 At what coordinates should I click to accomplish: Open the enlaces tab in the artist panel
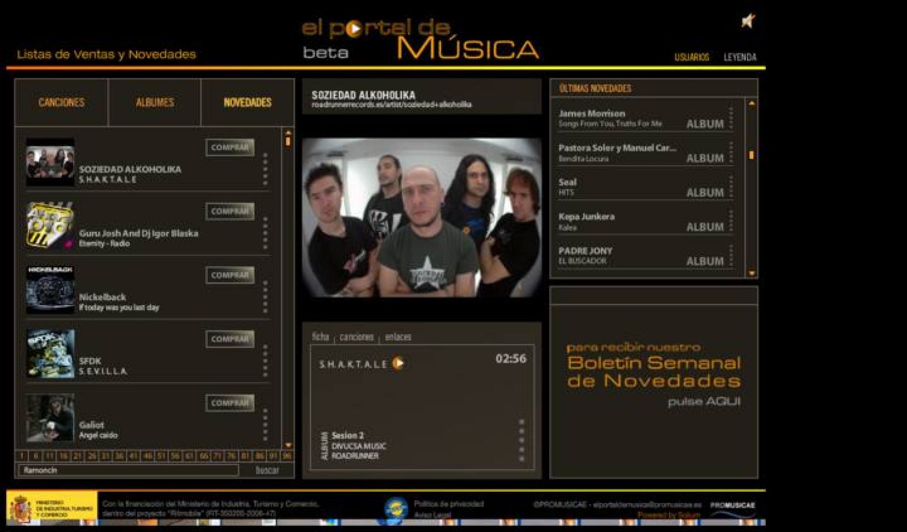pyautogui.click(x=399, y=336)
